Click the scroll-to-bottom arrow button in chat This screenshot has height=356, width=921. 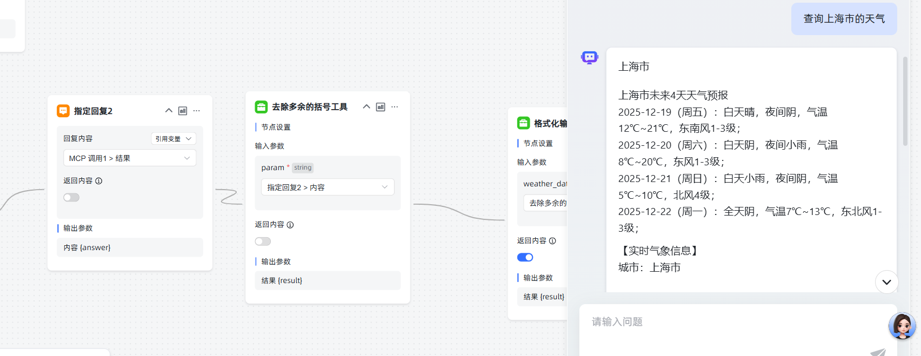click(886, 282)
